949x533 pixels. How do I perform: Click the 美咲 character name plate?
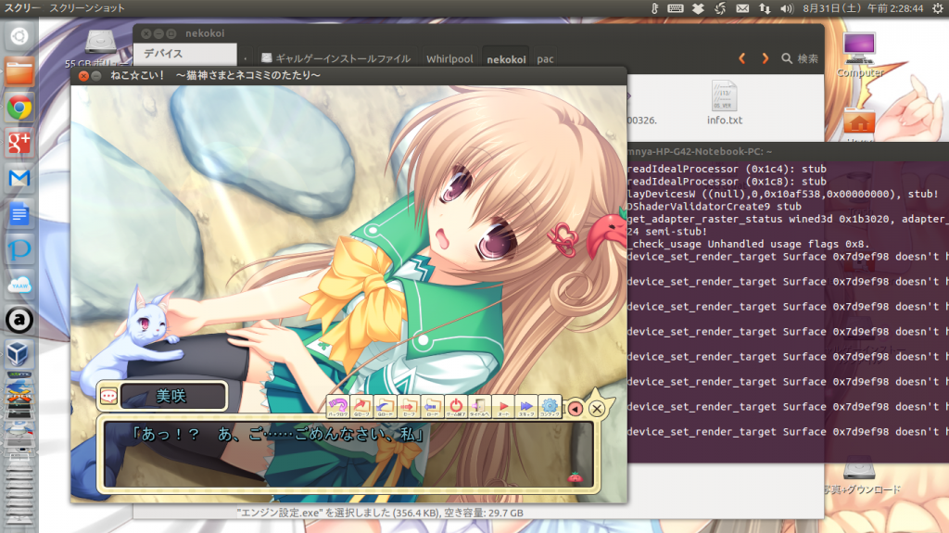tap(173, 396)
